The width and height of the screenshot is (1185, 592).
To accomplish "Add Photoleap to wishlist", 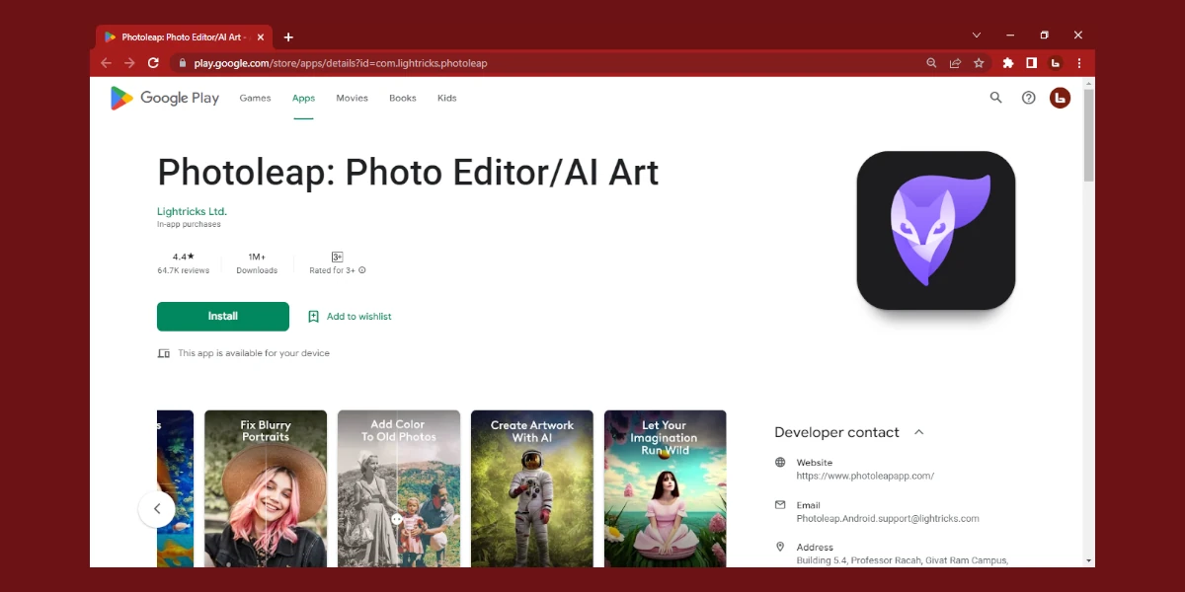I will click(350, 317).
